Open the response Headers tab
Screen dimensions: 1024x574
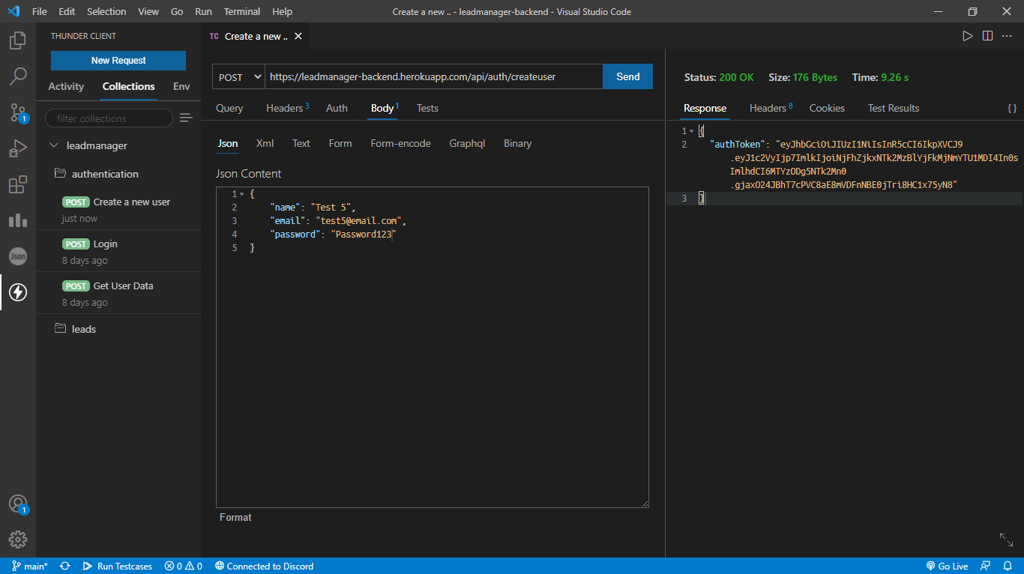click(x=771, y=108)
